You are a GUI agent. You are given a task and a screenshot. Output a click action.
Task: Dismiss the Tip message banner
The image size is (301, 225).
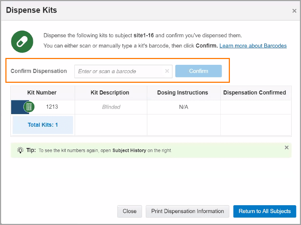(x=286, y=147)
